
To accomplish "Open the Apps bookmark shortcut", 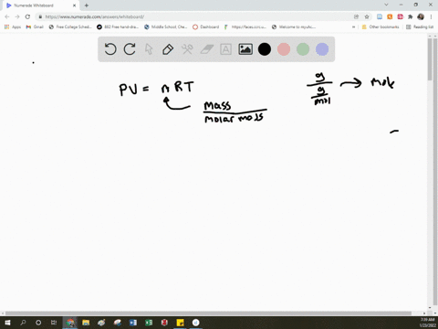I will (x=13, y=27).
